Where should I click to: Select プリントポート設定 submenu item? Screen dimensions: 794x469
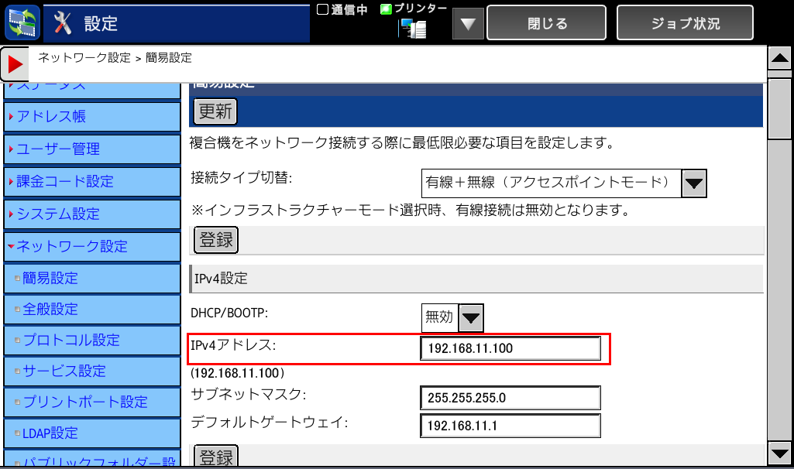tap(92, 402)
